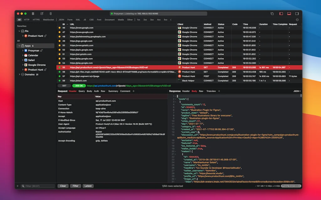The width and height of the screenshot is (321, 200).
Task: Open the JSON format dropdown in the response pane
Action: coord(297,91)
